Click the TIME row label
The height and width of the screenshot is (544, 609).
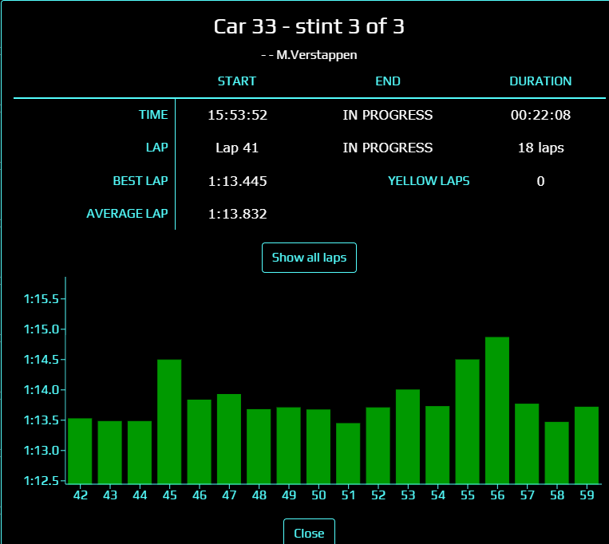point(153,115)
